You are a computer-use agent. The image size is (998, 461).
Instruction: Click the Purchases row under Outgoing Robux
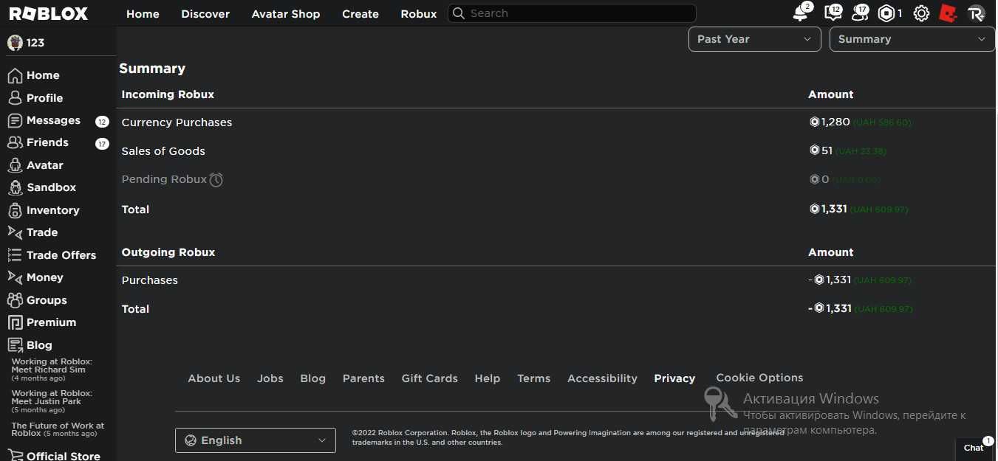click(x=150, y=280)
